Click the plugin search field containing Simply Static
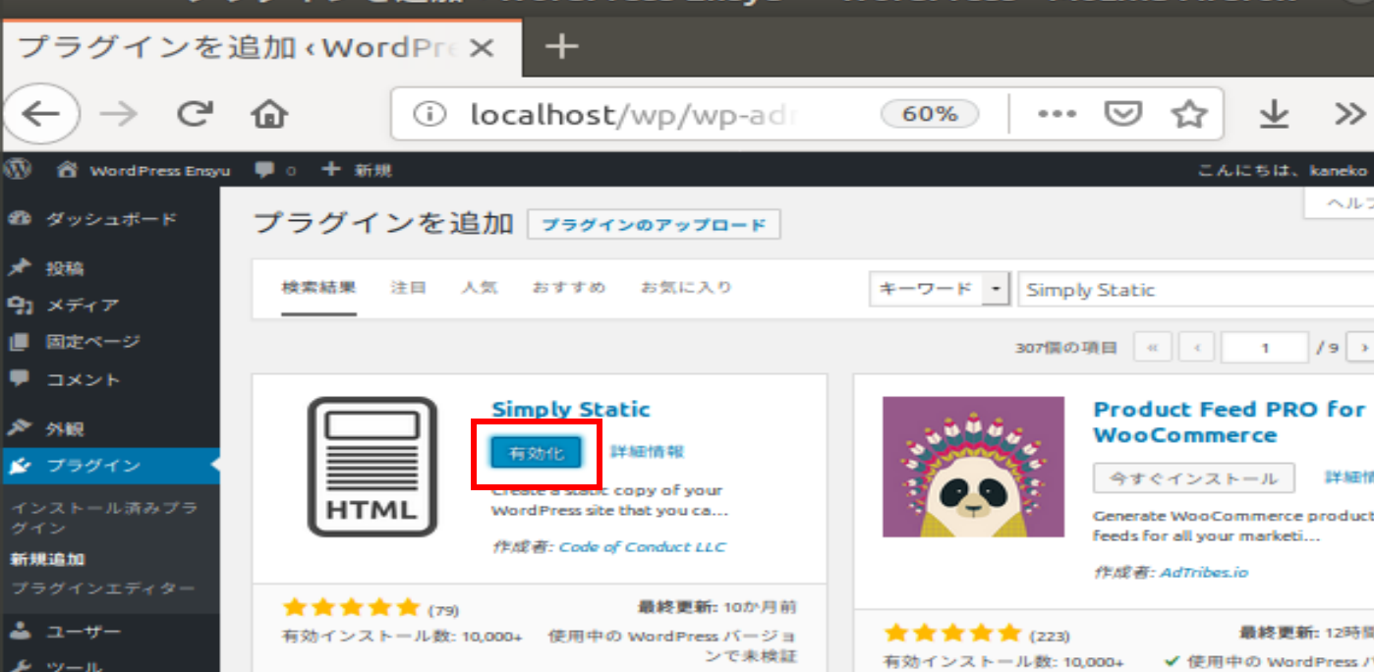This screenshot has height=672, width=1374. tap(1195, 290)
